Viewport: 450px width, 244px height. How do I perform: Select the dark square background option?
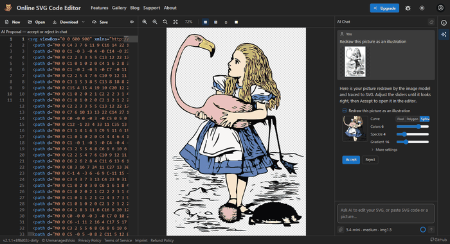point(226,22)
